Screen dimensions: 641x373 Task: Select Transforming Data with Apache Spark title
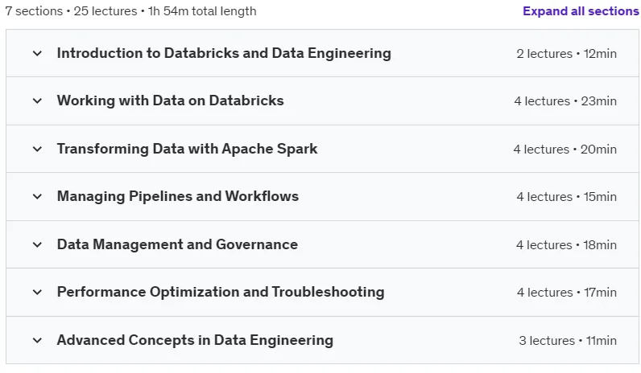click(x=187, y=149)
